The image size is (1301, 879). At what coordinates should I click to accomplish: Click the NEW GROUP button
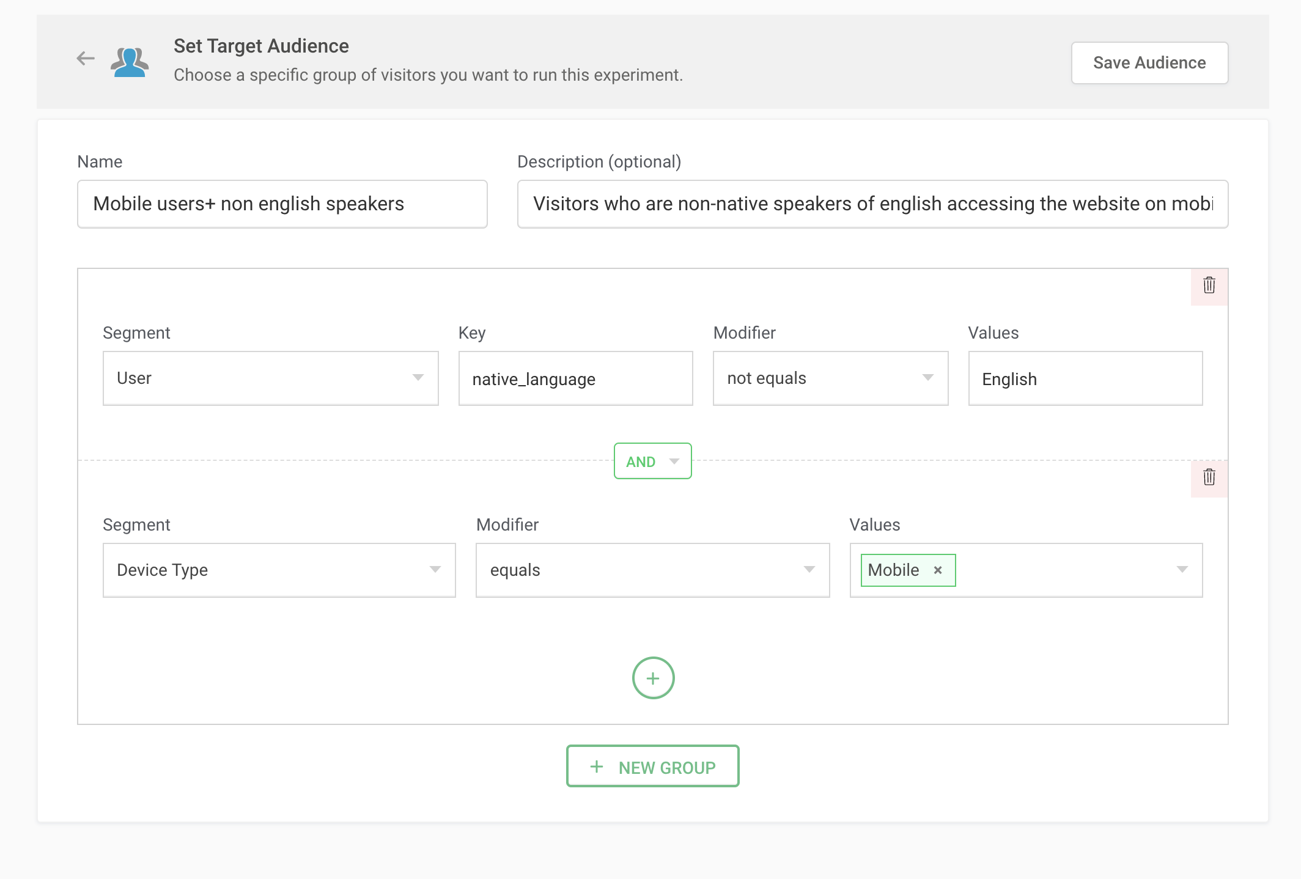point(653,767)
